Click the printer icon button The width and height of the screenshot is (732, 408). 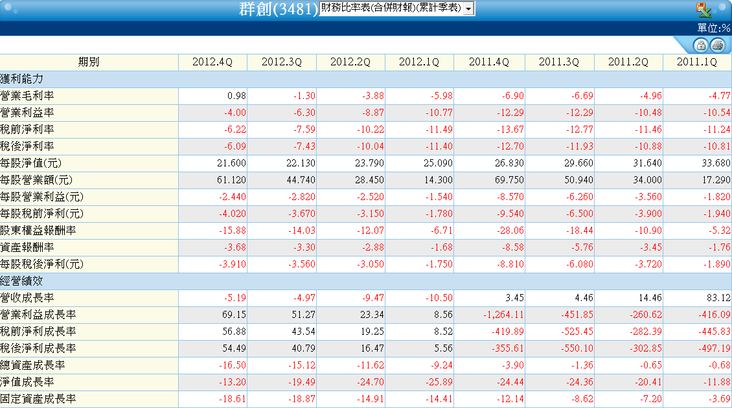718,45
